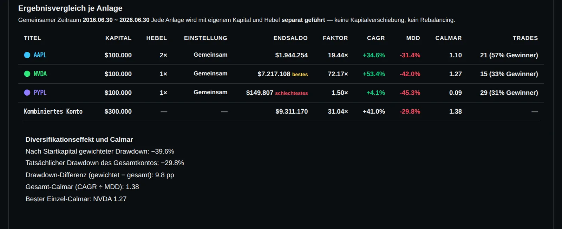Click the TRADES column header
The height and width of the screenshot is (229, 562).
(x=525, y=38)
